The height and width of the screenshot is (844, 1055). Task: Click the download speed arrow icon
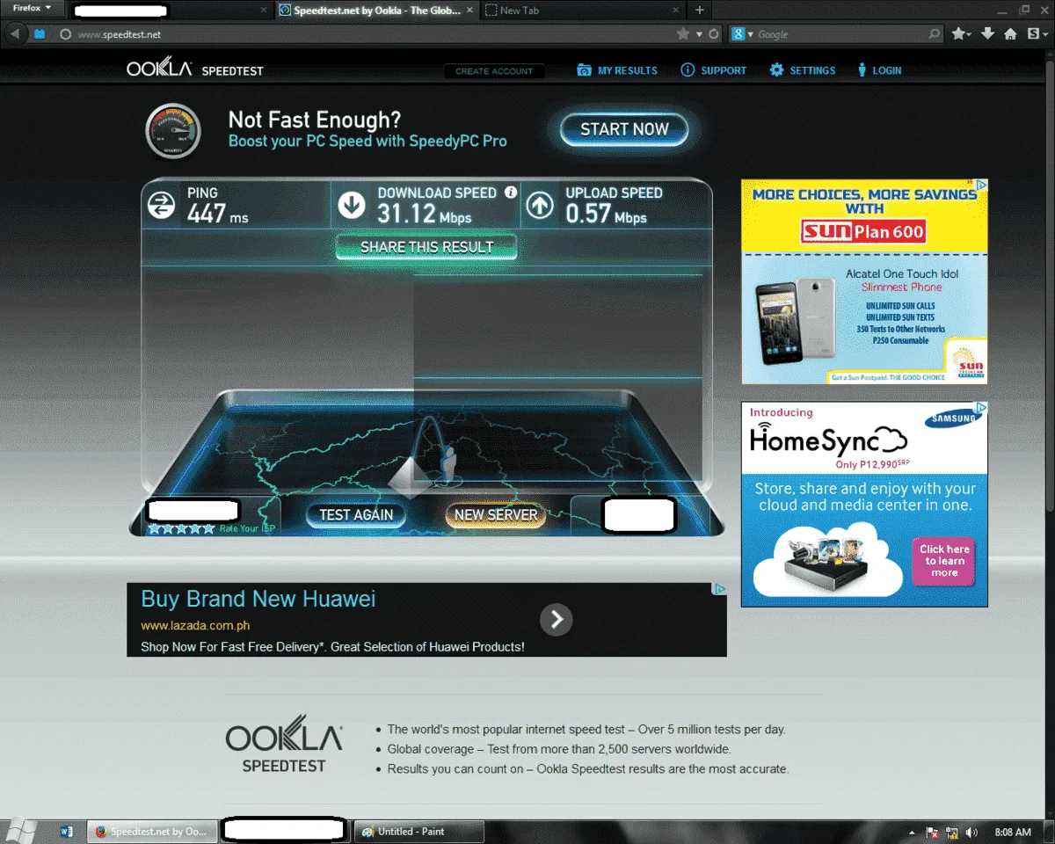click(x=352, y=207)
